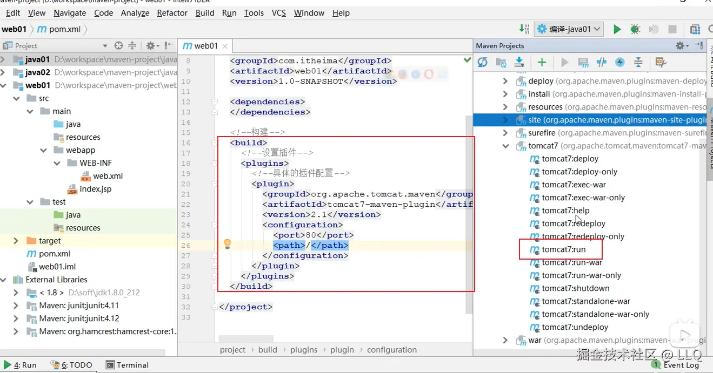This screenshot has width=713, height=373.
Task: Click Execute Maven Goal icon
Action: tap(583, 63)
